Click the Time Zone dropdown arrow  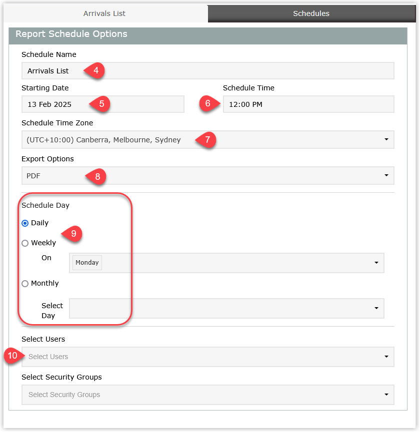click(x=386, y=139)
